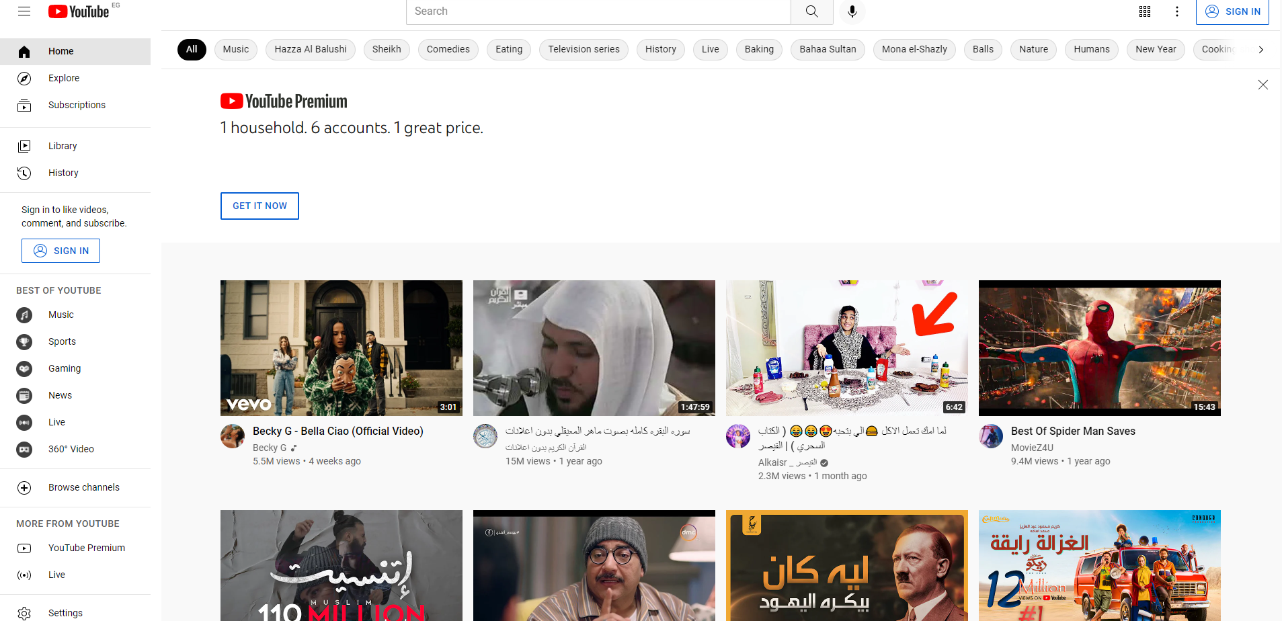This screenshot has width=1282, height=621.
Task: Play the man with beanie thumbnail
Action: point(594,566)
